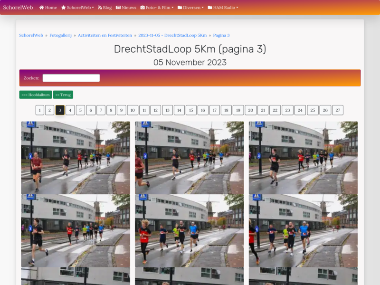The image size is (380, 285).
Task: Go to gallery page 18
Action: pyautogui.click(x=226, y=110)
